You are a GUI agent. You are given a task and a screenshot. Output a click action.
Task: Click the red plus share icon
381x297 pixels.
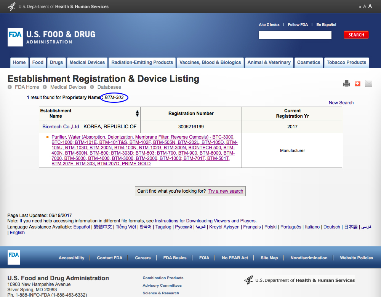point(357,83)
